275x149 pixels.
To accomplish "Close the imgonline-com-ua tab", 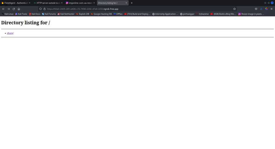I will [x=94, y=3].
